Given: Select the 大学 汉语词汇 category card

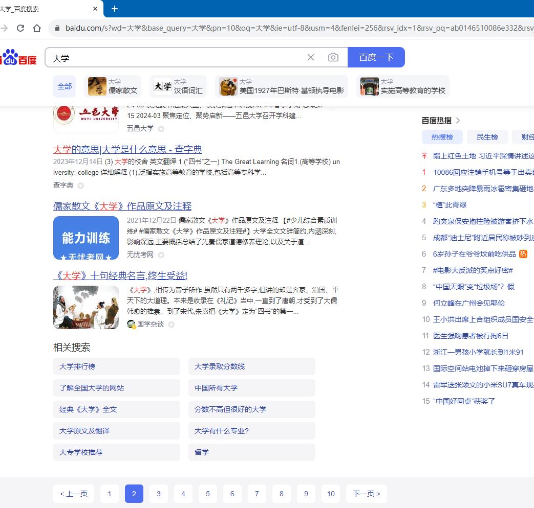Looking at the screenshot, I should (x=178, y=86).
